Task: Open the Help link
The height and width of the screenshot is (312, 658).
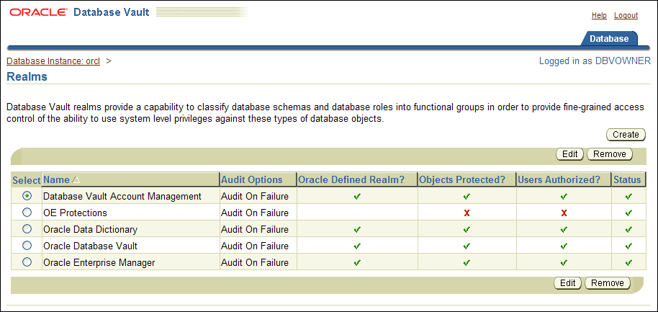Action: (x=599, y=15)
